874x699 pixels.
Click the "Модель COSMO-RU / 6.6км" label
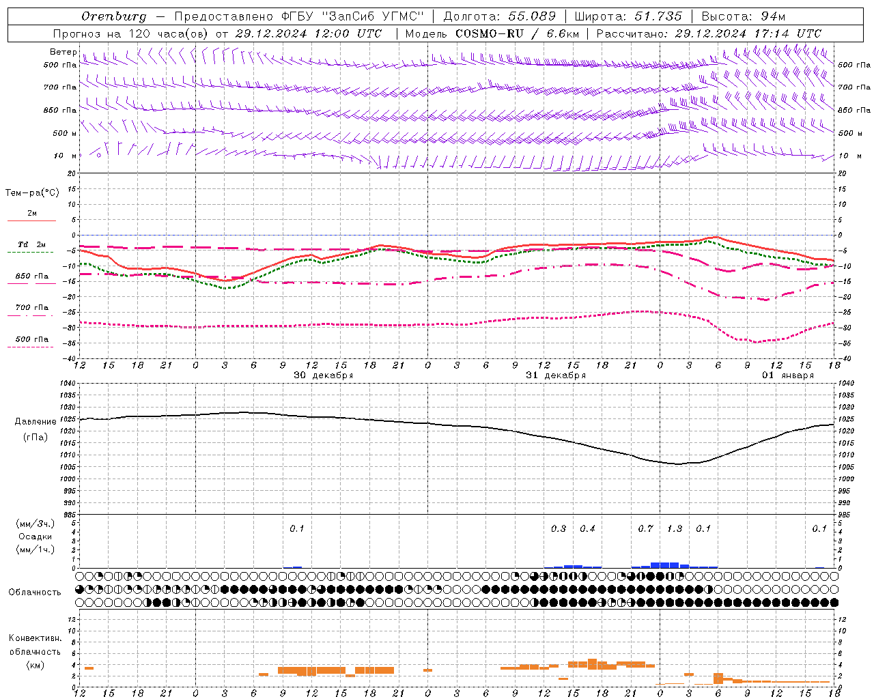492,33
